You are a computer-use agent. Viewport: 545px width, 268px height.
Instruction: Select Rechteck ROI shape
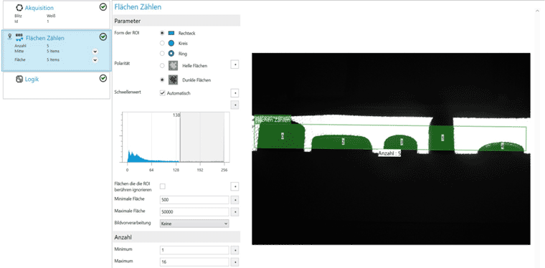[x=162, y=33]
